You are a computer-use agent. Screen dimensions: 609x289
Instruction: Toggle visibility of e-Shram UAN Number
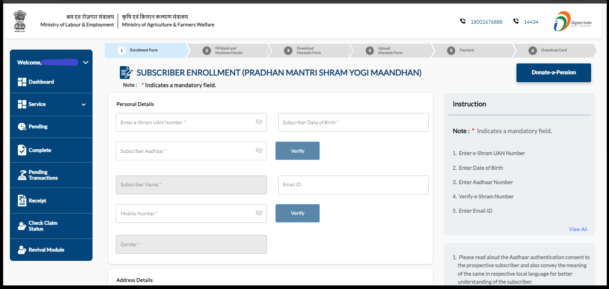(259, 122)
